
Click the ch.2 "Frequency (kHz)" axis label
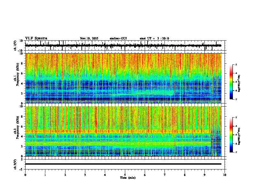point(18,127)
